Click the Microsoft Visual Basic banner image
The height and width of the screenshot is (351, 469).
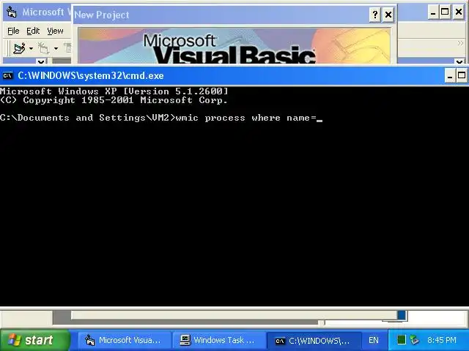pos(234,46)
